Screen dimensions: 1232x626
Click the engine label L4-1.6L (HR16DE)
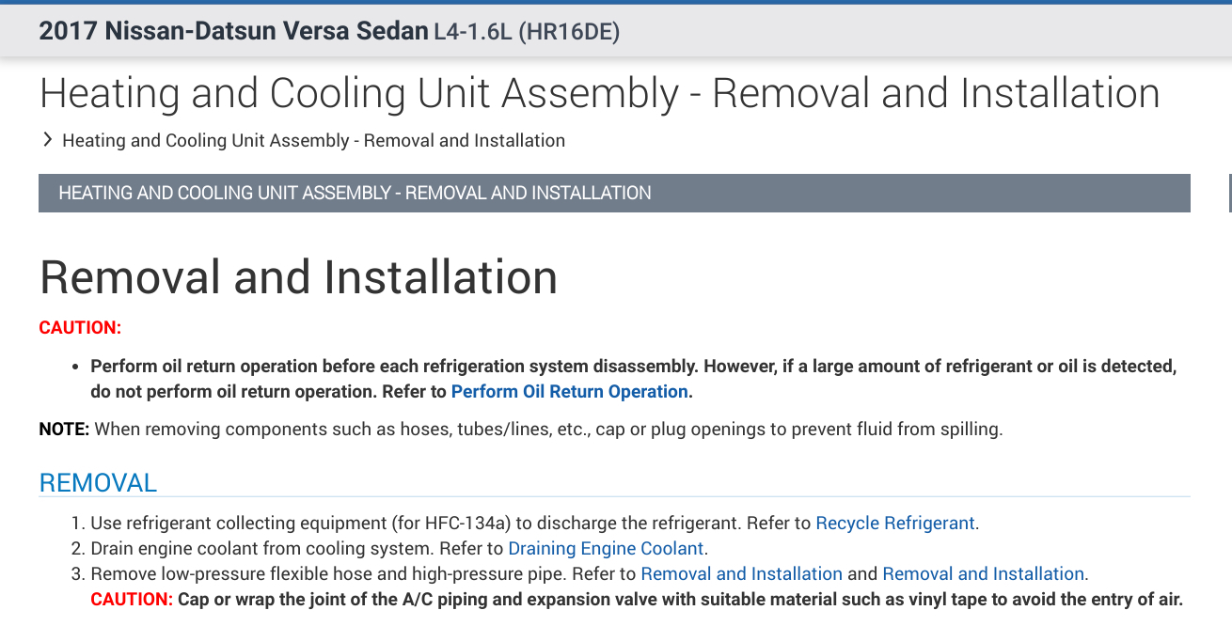(x=527, y=33)
